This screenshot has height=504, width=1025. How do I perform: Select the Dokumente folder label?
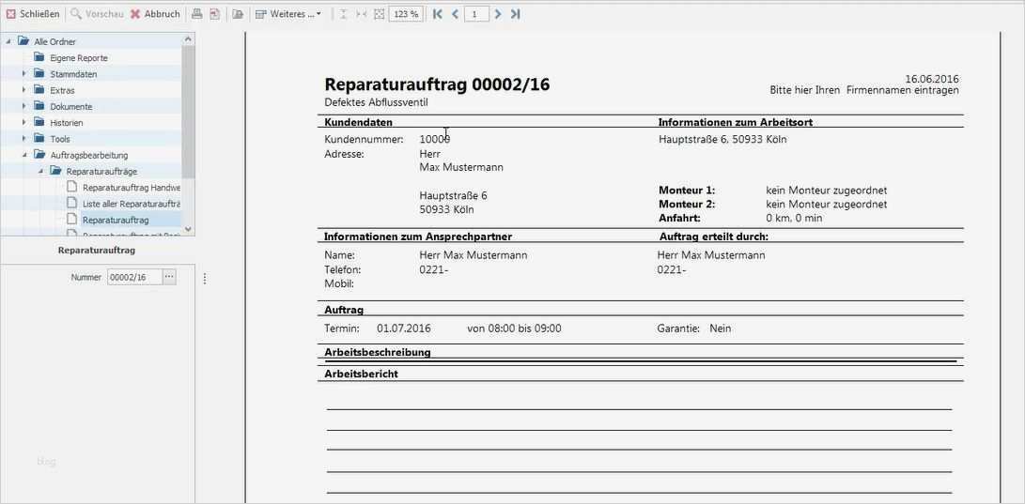tap(71, 106)
